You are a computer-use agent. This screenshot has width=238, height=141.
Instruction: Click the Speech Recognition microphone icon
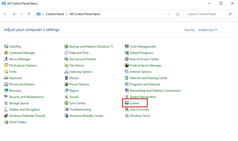[127, 97]
